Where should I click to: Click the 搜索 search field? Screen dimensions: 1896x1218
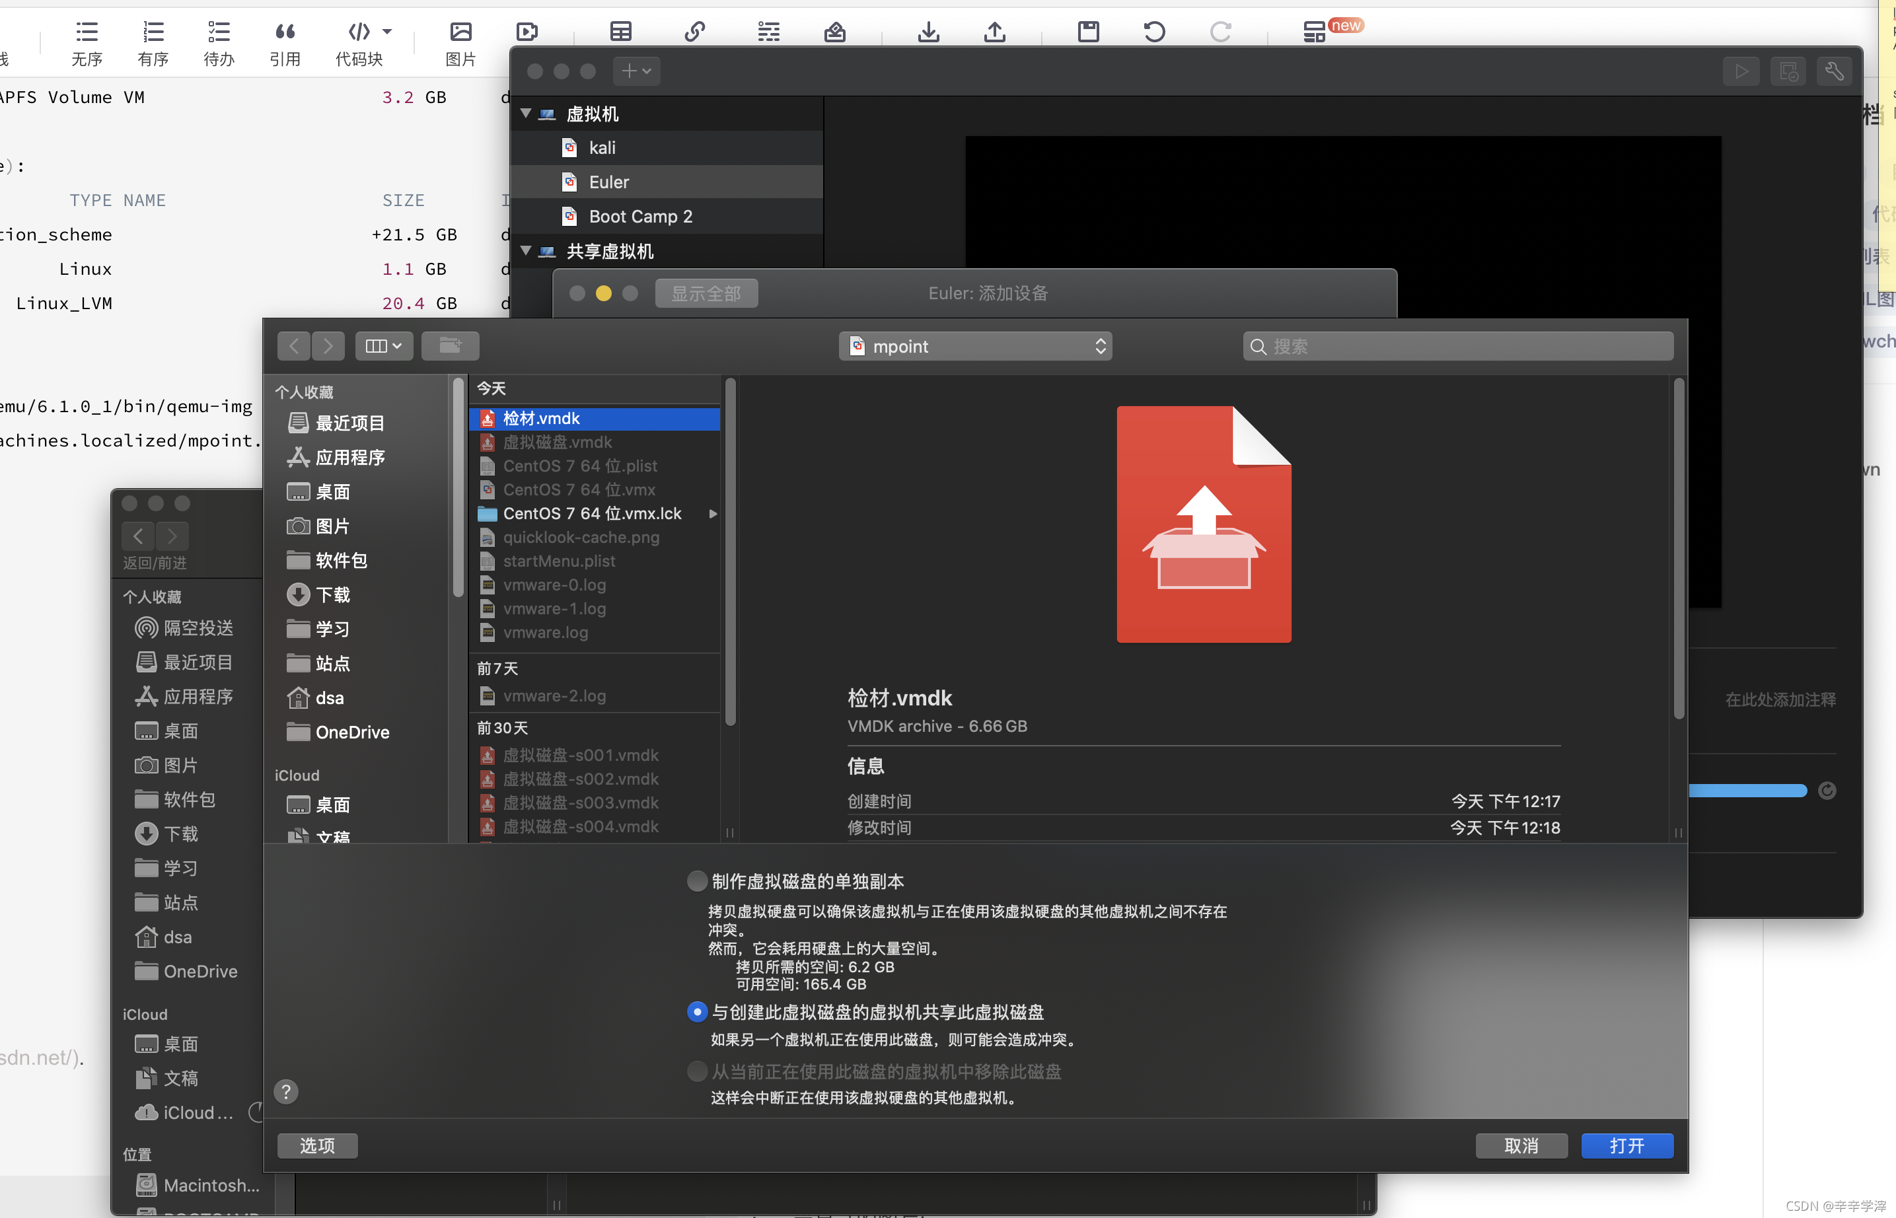(x=1458, y=346)
